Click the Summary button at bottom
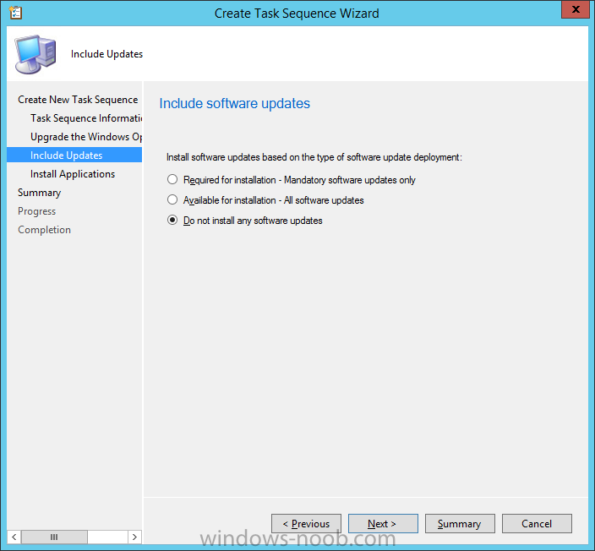This screenshot has height=551, width=595. tap(460, 524)
